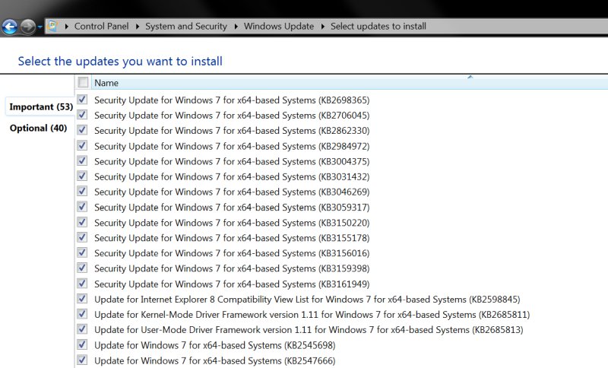This screenshot has width=608, height=368.
Task: Uncheck Kernel-Mode Driver Framework update checkbox
Action: [x=82, y=314]
